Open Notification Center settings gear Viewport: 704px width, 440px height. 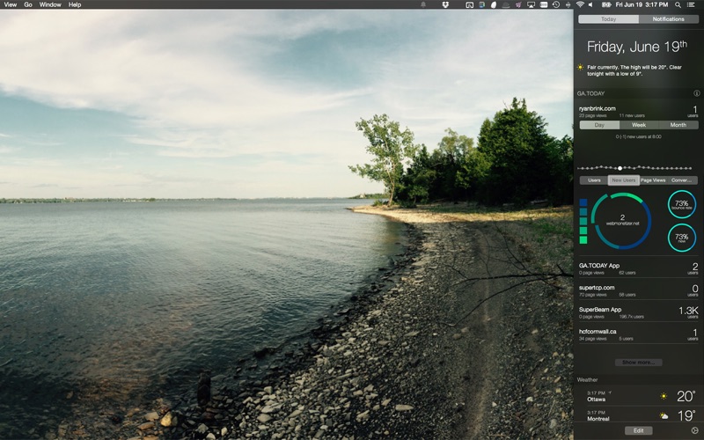pyautogui.click(x=695, y=430)
